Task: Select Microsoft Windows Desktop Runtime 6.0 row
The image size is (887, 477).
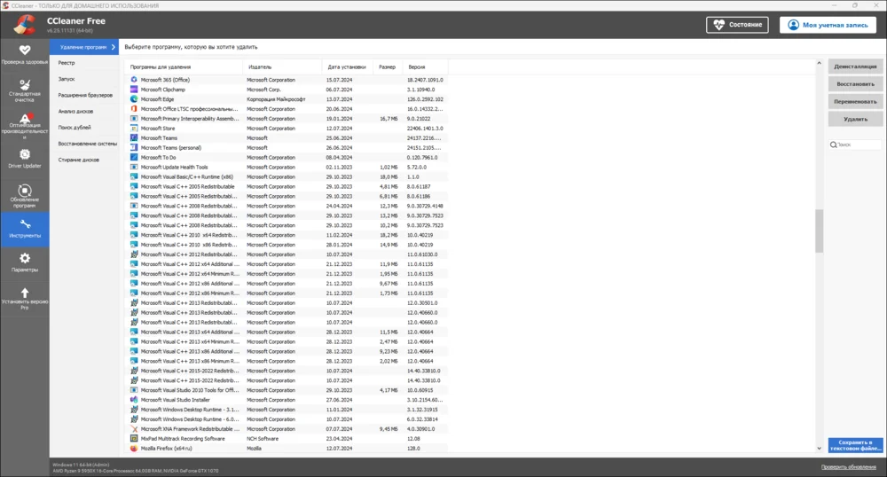Action: [287, 419]
